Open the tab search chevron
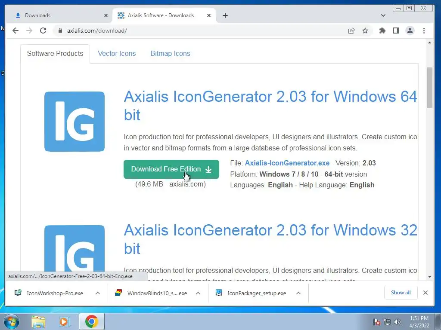 [383, 15]
